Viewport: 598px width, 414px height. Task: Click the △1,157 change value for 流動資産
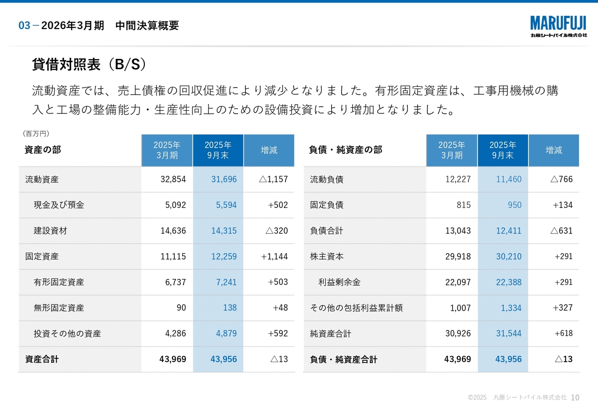pyautogui.click(x=273, y=179)
